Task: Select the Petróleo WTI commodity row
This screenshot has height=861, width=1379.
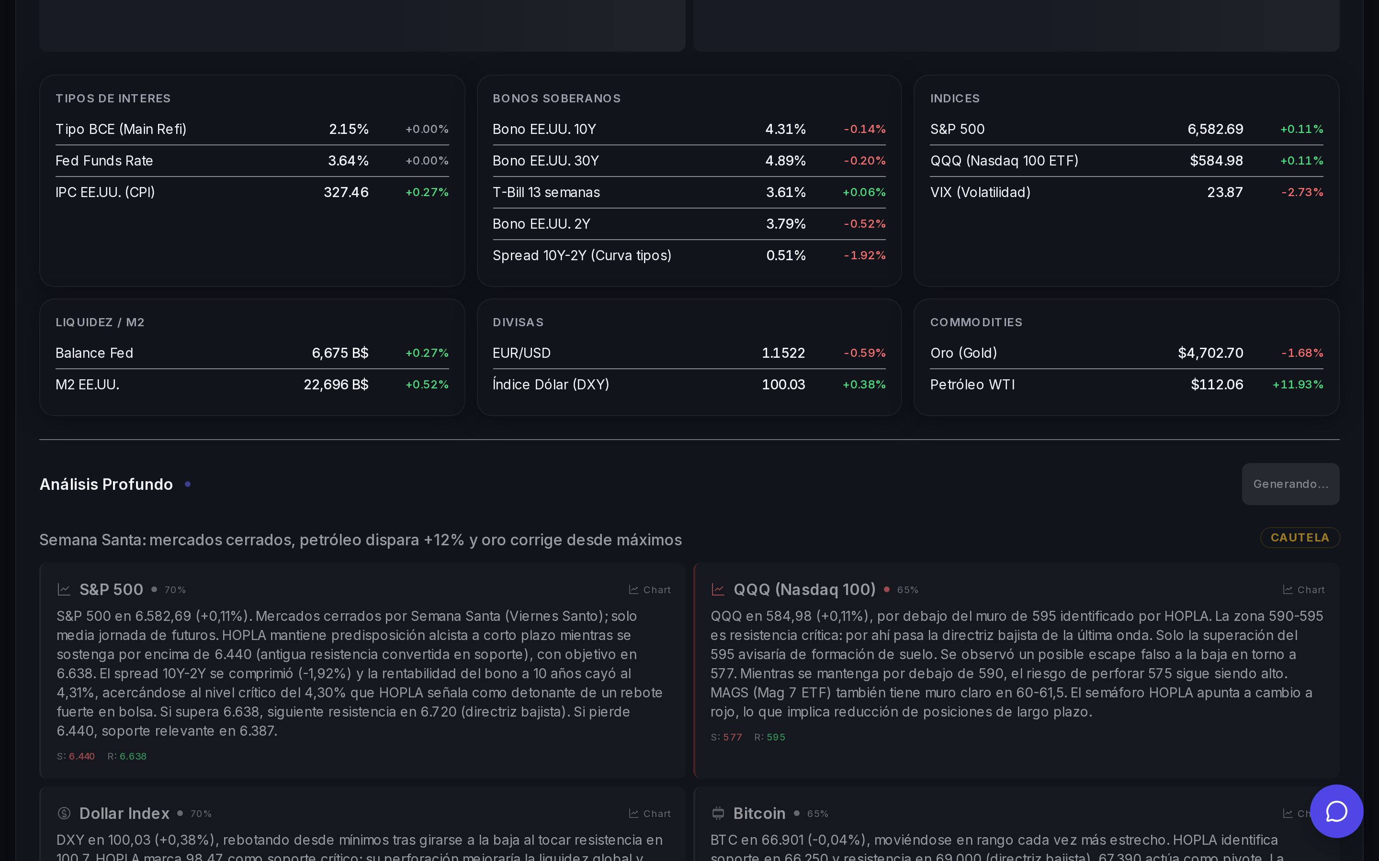Action: 1126,385
